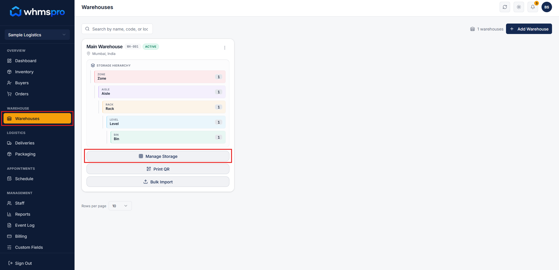The width and height of the screenshot is (559, 270).
Task: Select Warehouses in the sidebar
Action: pos(37,119)
